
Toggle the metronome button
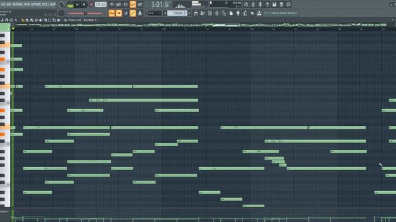(x=111, y=4)
